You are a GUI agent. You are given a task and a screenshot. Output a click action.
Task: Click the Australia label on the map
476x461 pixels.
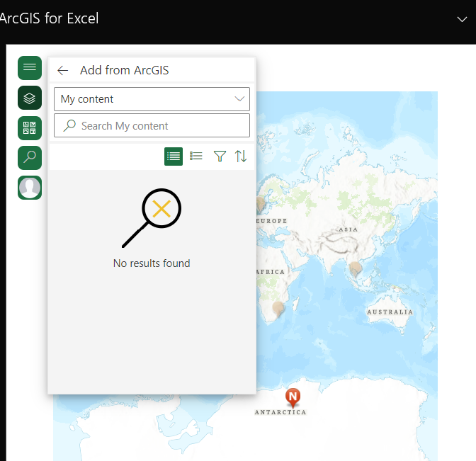coord(390,312)
